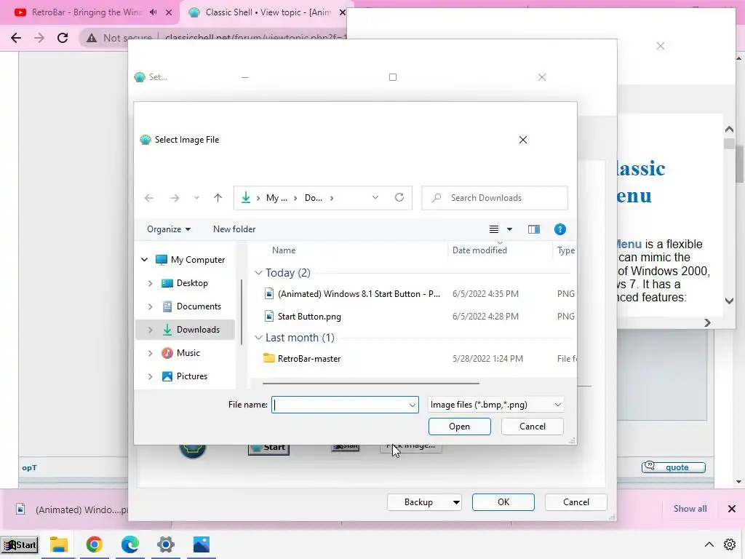745x559 pixels.
Task: Click the forward arrow in the file dialog
Action: point(175,198)
